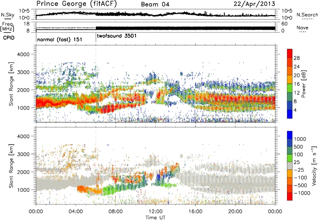Click Slant Range [km] label of velocity panel
Screen dimensions: 318x220
coord(11,166)
